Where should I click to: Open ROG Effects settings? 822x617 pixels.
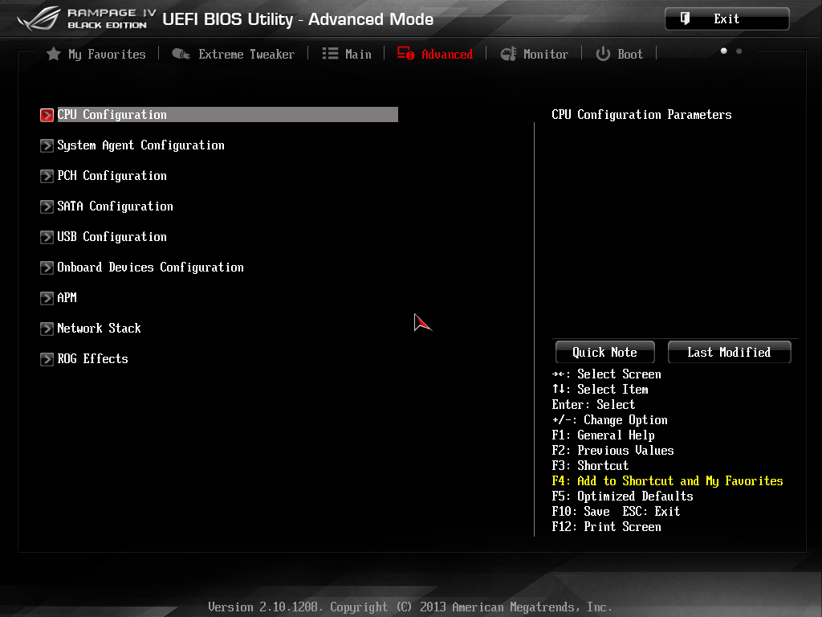click(92, 359)
